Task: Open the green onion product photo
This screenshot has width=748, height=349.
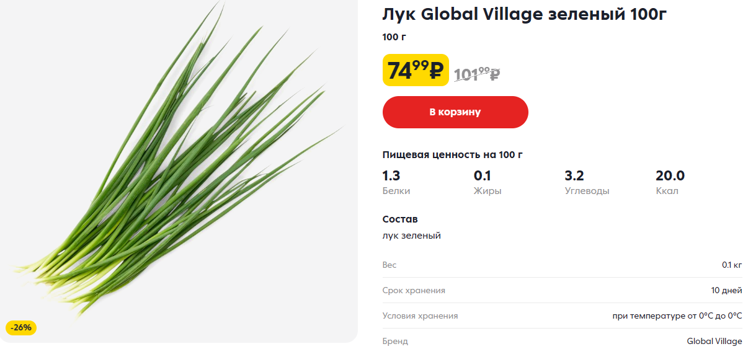Action: point(179,171)
